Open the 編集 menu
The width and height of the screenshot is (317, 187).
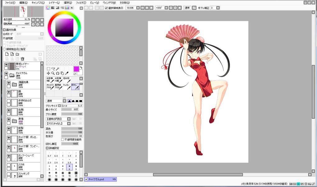tap(23, 2)
